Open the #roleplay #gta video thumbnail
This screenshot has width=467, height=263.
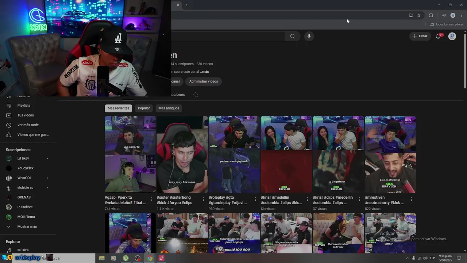(x=234, y=154)
